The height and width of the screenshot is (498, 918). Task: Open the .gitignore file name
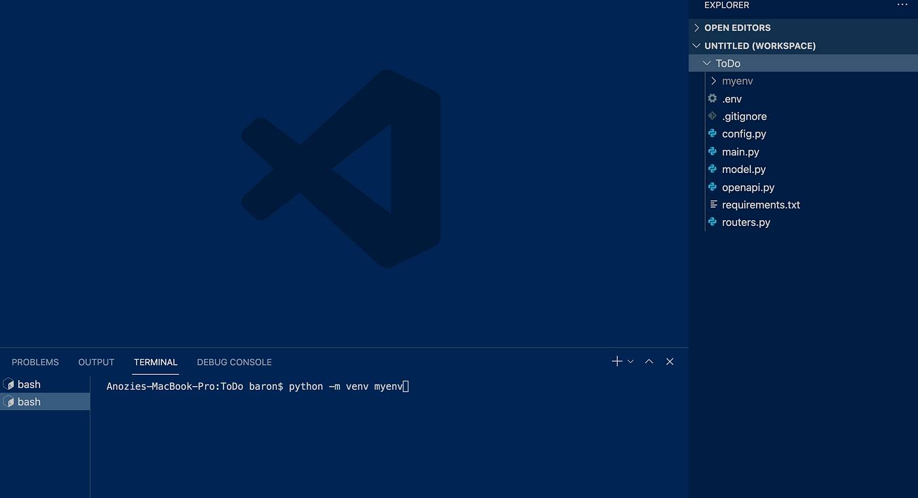click(x=744, y=117)
